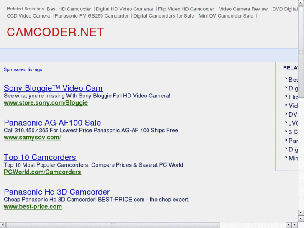Click arrow icon beside sidebar item Min
The width and height of the screenshot is (304, 228).
click(286, 157)
